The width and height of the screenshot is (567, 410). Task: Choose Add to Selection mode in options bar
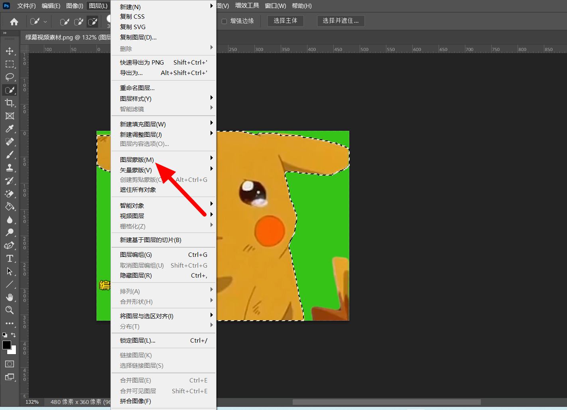coord(79,22)
